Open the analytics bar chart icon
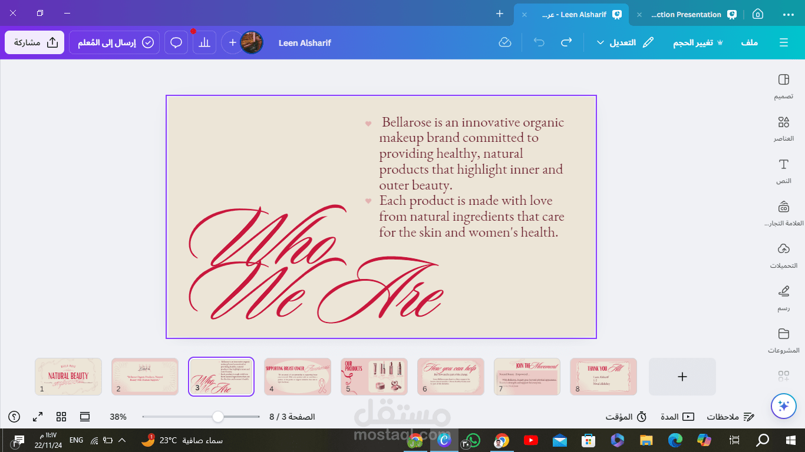 click(204, 42)
